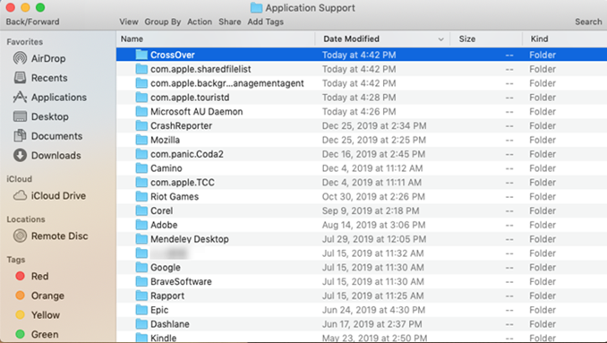The width and height of the screenshot is (607, 343).
Task: Select the Kindle folder name
Action: point(163,338)
